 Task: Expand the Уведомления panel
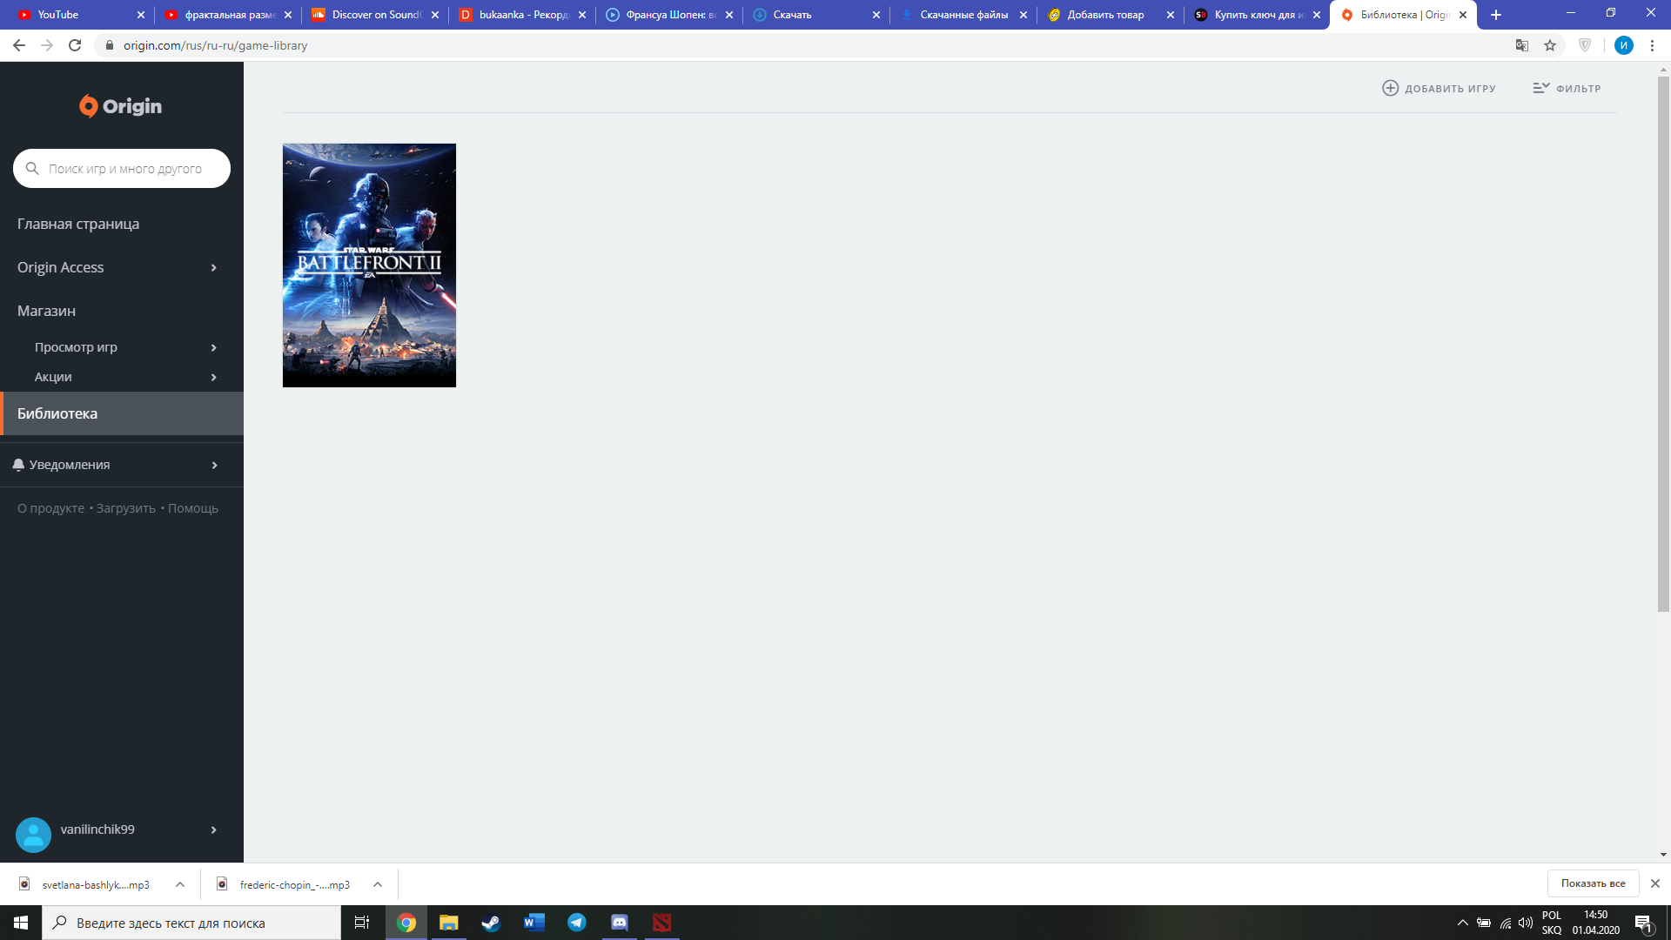point(213,466)
